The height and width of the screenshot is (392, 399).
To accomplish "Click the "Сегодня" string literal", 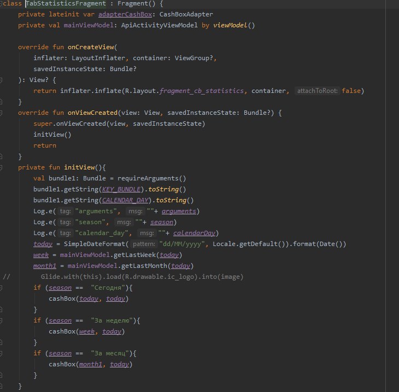I will click(108, 288).
